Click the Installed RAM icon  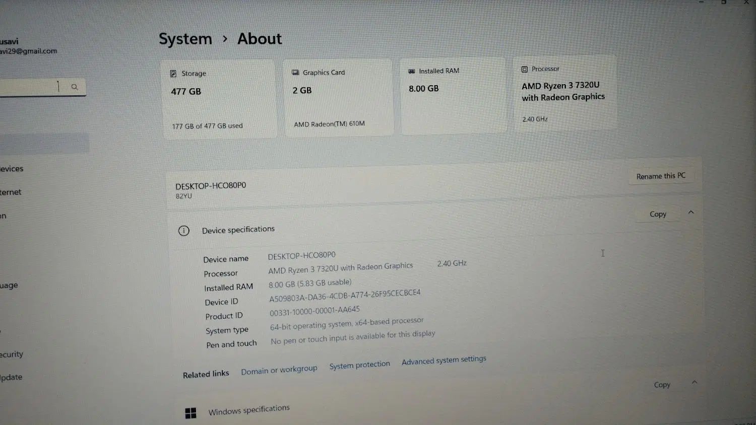coord(411,72)
